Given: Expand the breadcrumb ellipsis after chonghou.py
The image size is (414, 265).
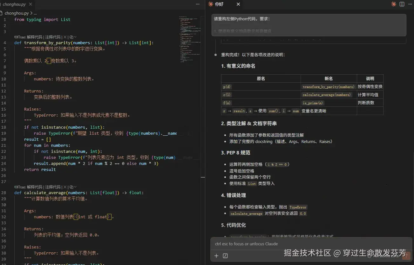Looking at the screenshot, I should 35,13.
